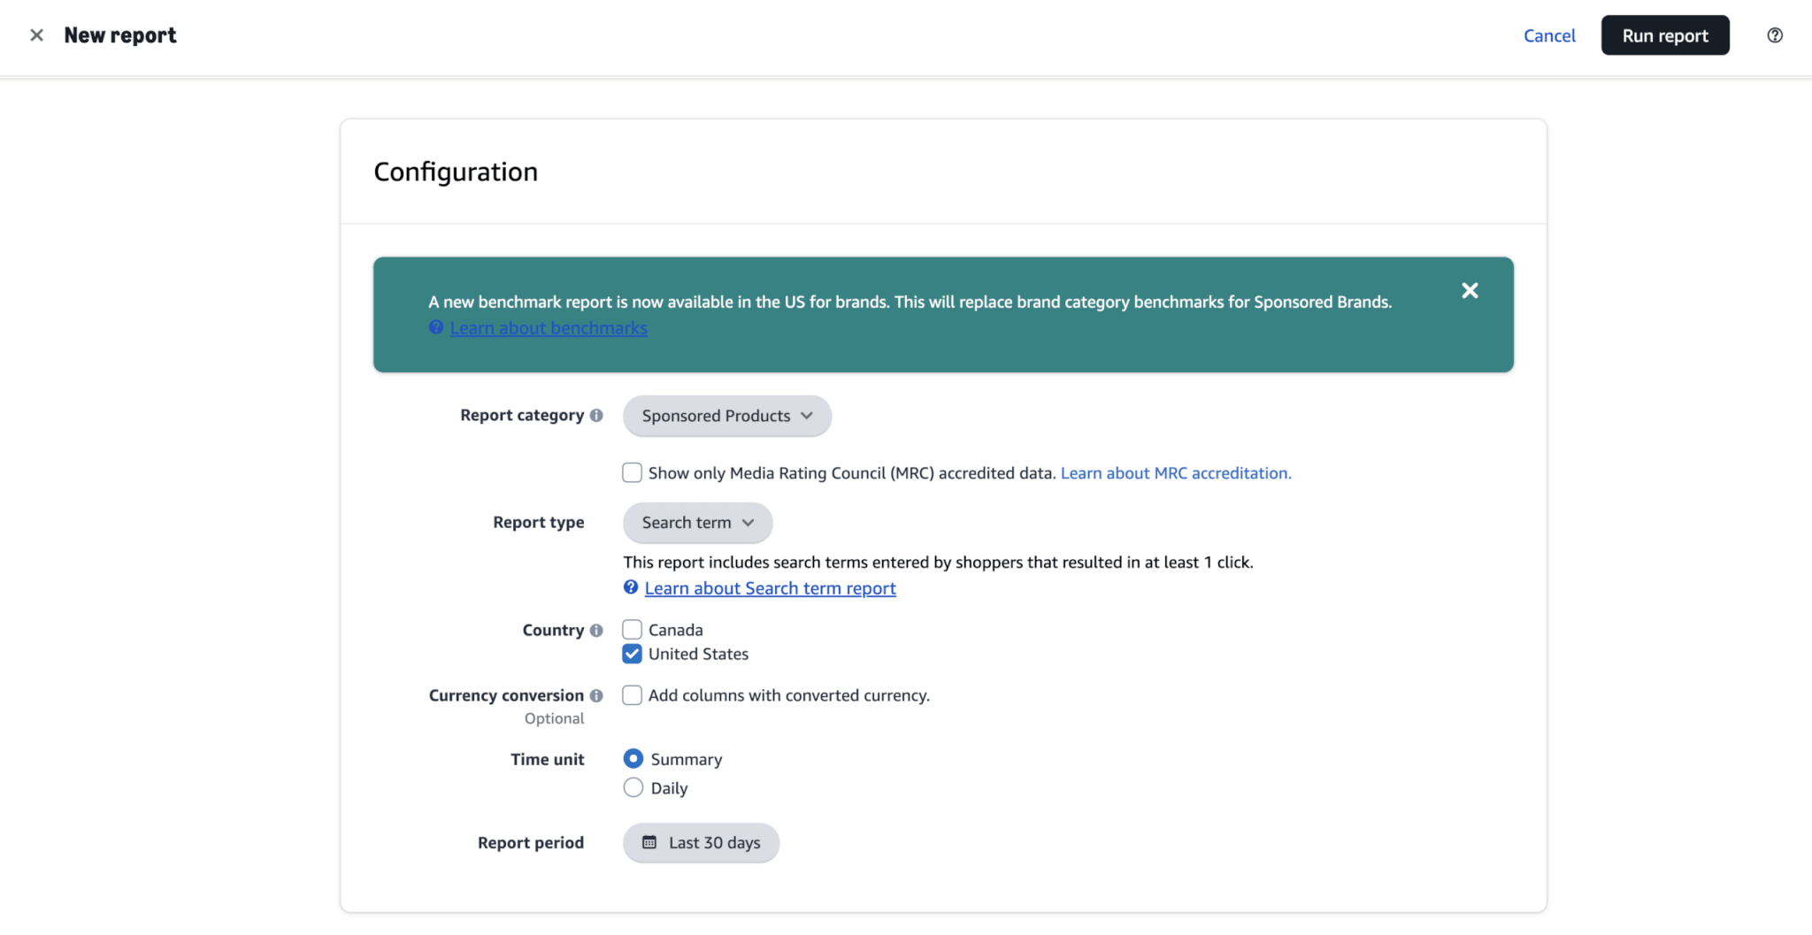
Task: Open the Sponsored Products category dropdown
Action: point(727,416)
